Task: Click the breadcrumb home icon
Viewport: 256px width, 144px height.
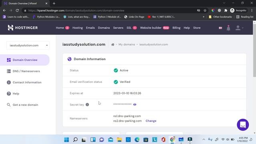Action: 113,44
